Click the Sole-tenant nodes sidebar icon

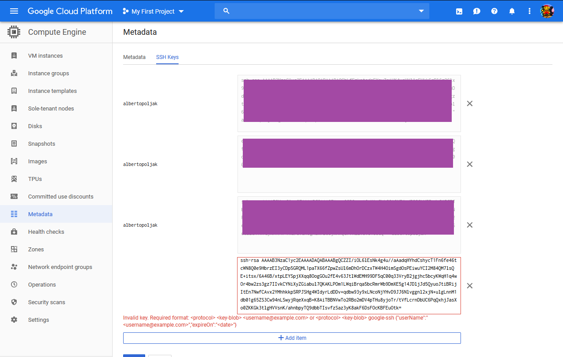tap(14, 109)
